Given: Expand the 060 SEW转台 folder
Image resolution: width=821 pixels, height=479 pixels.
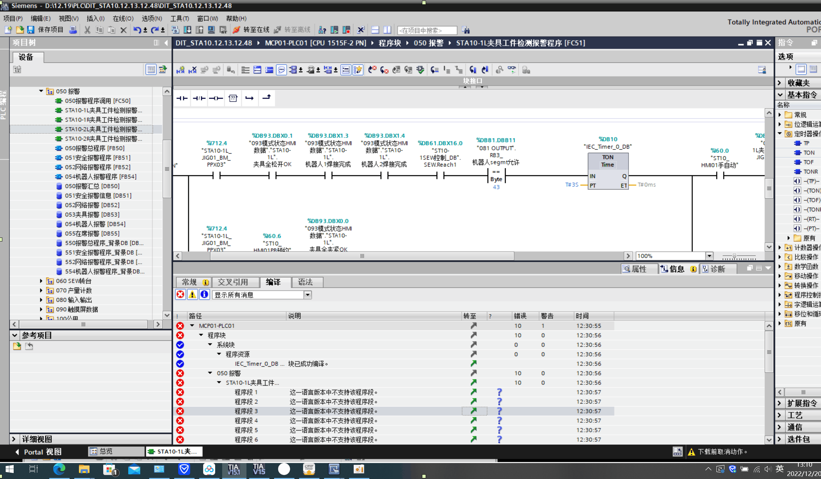Looking at the screenshot, I should pyautogui.click(x=41, y=281).
